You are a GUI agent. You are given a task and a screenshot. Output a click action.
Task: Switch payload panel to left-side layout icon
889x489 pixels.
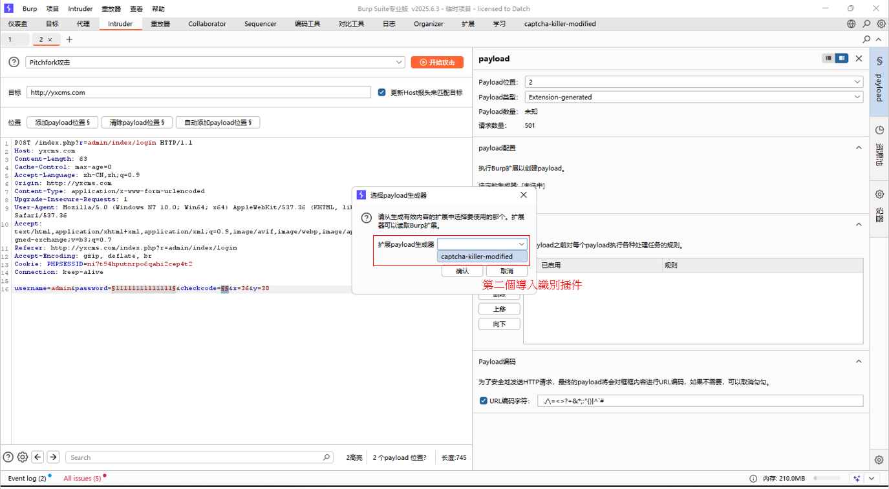[828, 58]
